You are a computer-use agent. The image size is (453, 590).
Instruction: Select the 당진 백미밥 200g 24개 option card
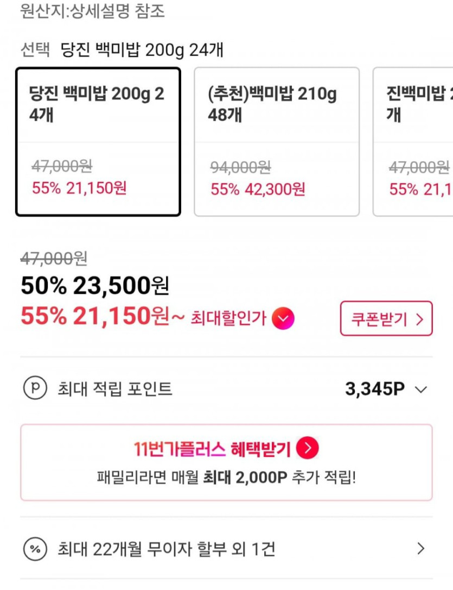click(98, 142)
